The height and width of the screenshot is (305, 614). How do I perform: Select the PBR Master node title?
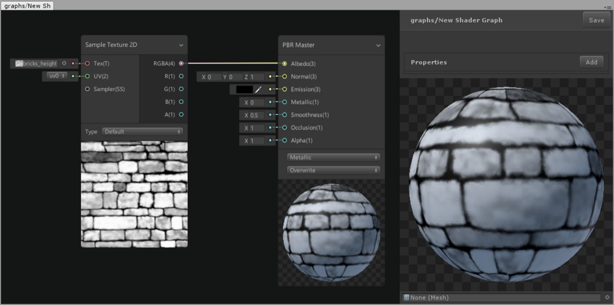tap(299, 45)
